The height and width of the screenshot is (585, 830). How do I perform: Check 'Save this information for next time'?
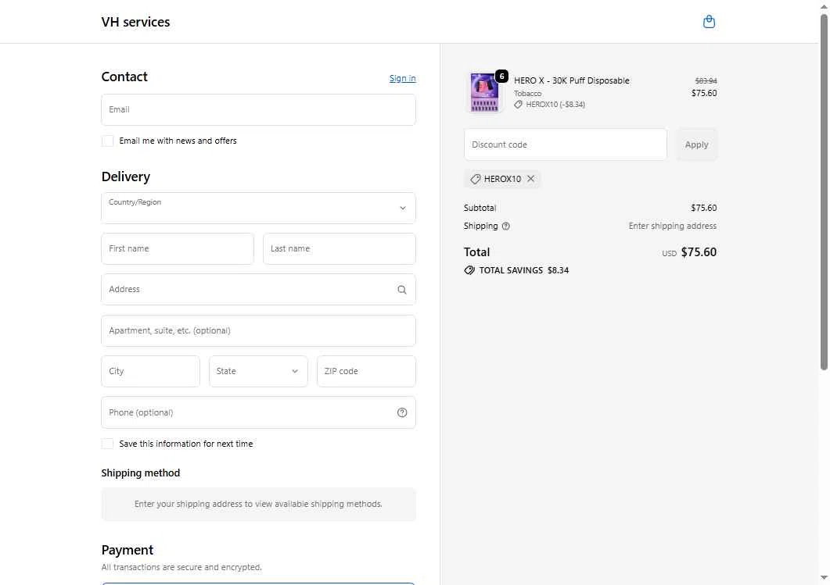pyautogui.click(x=108, y=444)
